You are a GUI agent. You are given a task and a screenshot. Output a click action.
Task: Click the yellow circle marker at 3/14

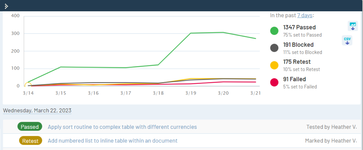28,86
